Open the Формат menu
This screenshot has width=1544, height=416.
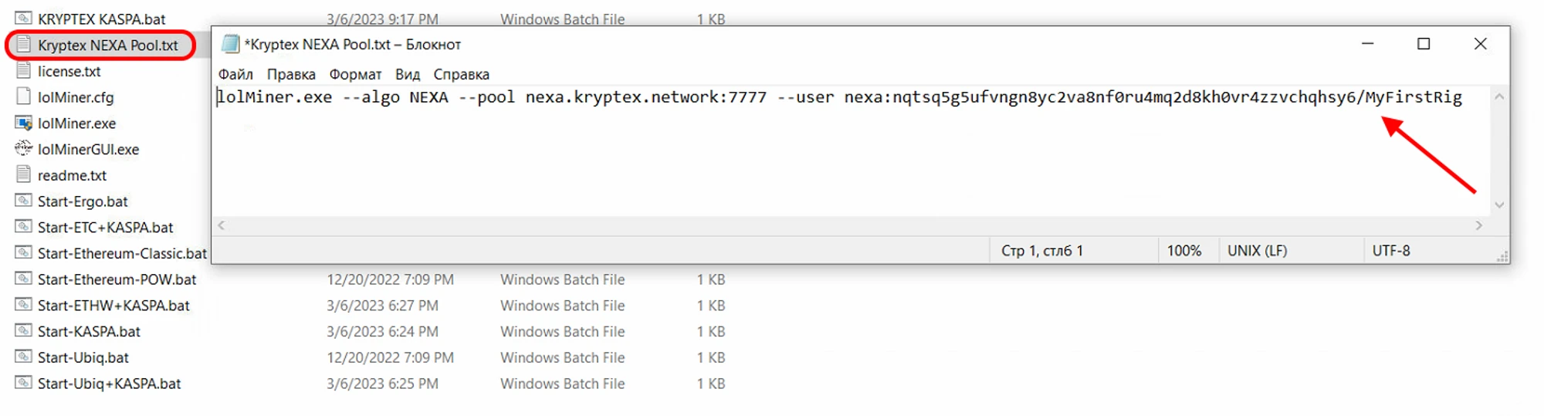click(x=355, y=74)
